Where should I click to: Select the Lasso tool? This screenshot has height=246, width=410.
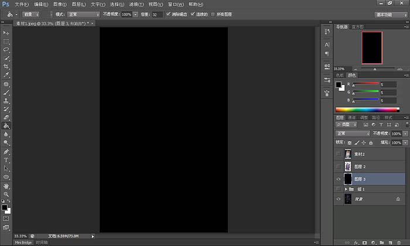pos(6,50)
